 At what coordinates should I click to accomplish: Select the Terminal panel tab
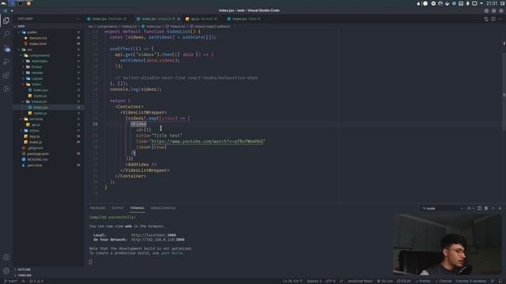(137, 208)
